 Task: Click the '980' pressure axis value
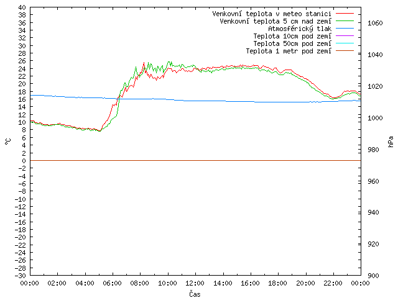point(373,150)
